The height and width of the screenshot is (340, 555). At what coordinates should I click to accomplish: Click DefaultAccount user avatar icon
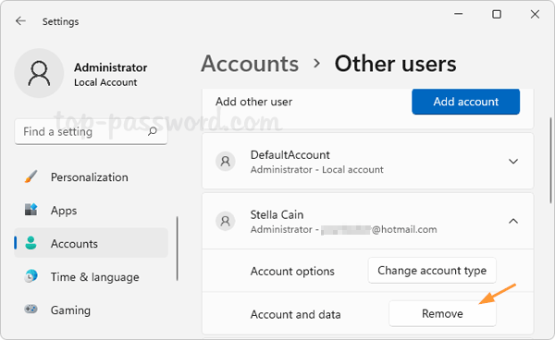tap(226, 162)
